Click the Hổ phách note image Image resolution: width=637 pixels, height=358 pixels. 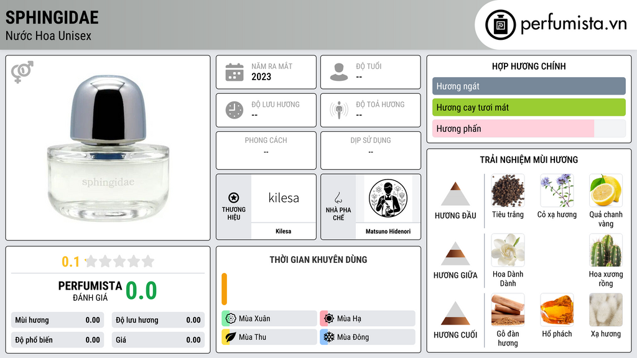(557, 310)
